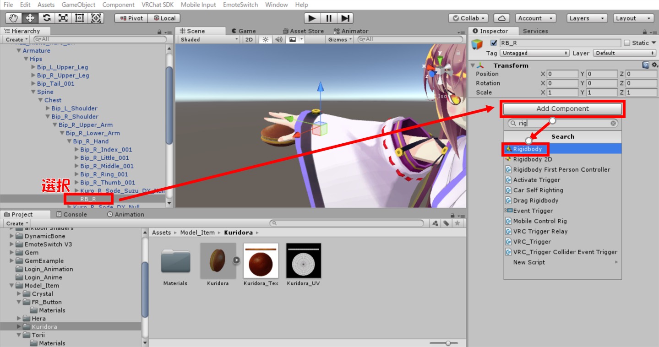Open the VRChat SDK menu
This screenshot has width=659, height=347.
coord(158,5)
